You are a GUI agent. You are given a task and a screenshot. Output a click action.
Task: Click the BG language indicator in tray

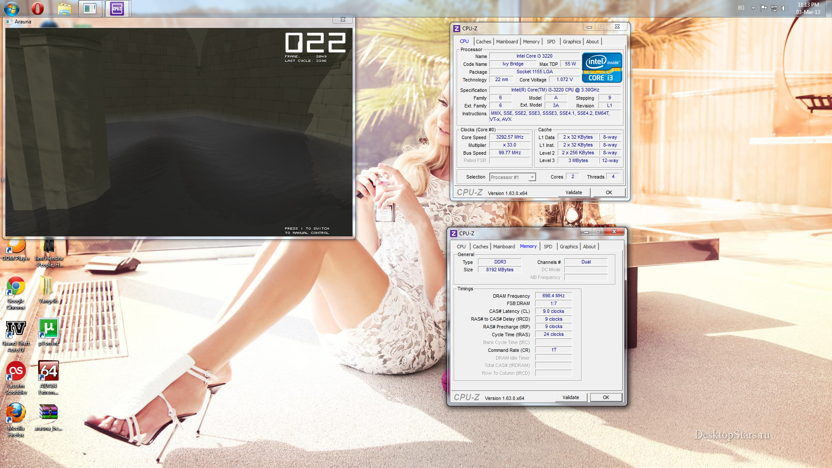click(x=741, y=8)
